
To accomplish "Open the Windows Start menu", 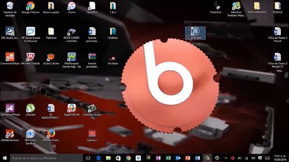I will pyautogui.click(x=5, y=158).
